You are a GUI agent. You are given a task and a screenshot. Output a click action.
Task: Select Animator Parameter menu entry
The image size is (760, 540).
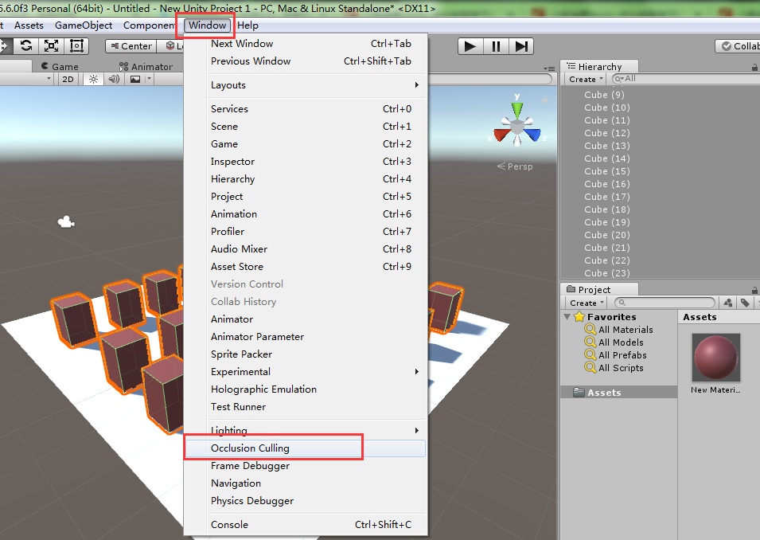(x=306, y=337)
